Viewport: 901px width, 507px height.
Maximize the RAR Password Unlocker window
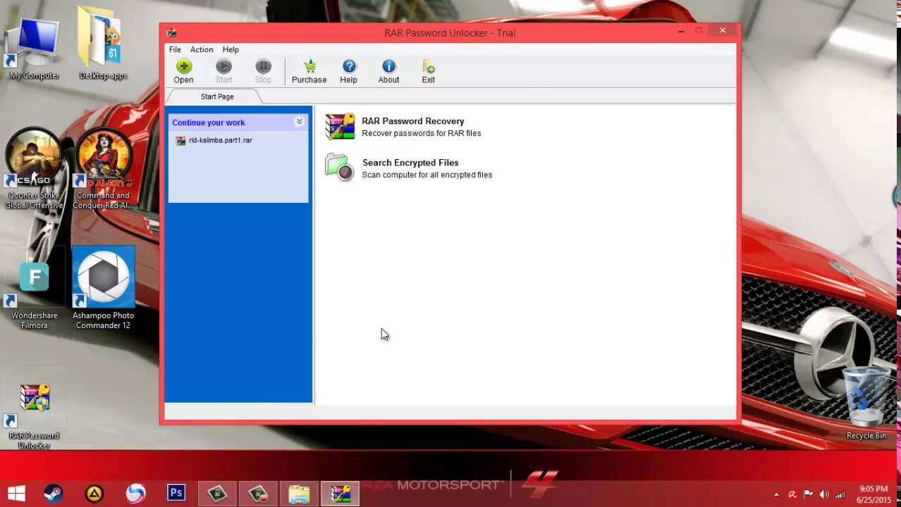[699, 30]
